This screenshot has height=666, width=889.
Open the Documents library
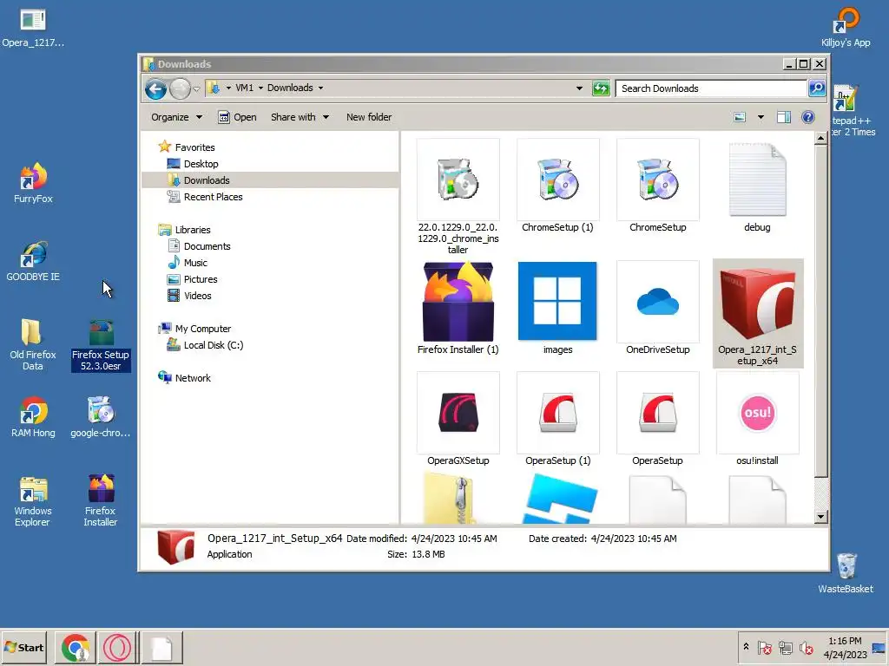pyautogui.click(x=207, y=246)
